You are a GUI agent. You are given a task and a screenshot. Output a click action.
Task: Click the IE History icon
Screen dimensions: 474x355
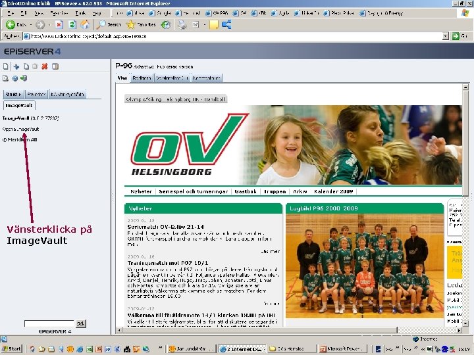pyautogui.click(x=166, y=24)
